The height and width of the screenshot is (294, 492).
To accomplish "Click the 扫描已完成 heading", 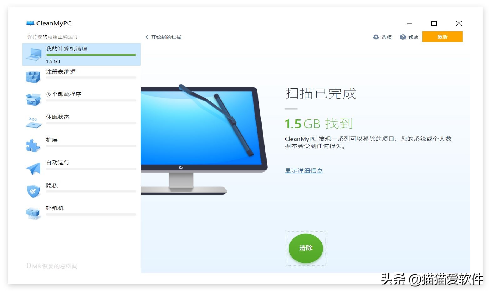I will click(x=321, y=94).
